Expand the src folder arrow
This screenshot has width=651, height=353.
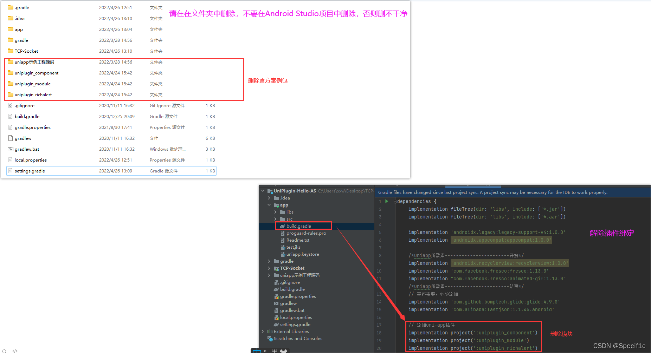[x=275, y=219]
